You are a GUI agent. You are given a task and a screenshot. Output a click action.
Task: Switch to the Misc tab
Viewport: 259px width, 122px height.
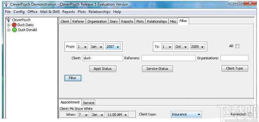pyautogui.click(x=173, y=21)
